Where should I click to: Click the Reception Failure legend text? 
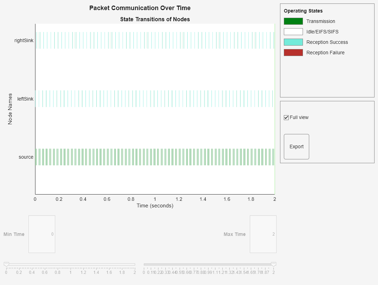coord(325,53)
